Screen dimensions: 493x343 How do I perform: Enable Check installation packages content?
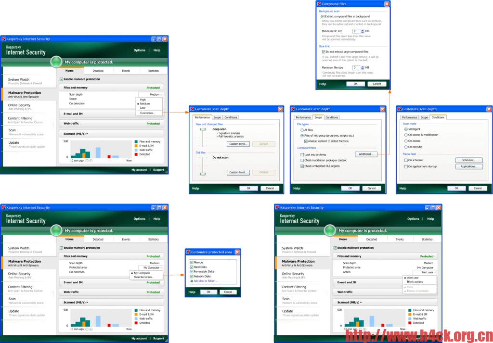click(302, 160)
